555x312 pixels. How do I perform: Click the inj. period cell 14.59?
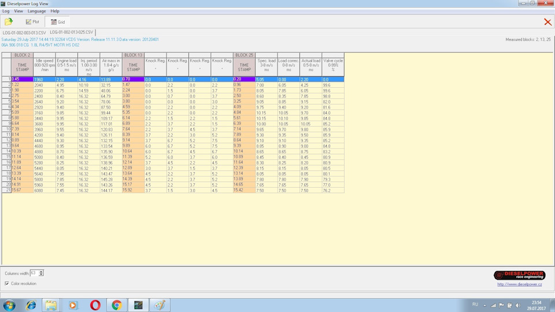89,91
